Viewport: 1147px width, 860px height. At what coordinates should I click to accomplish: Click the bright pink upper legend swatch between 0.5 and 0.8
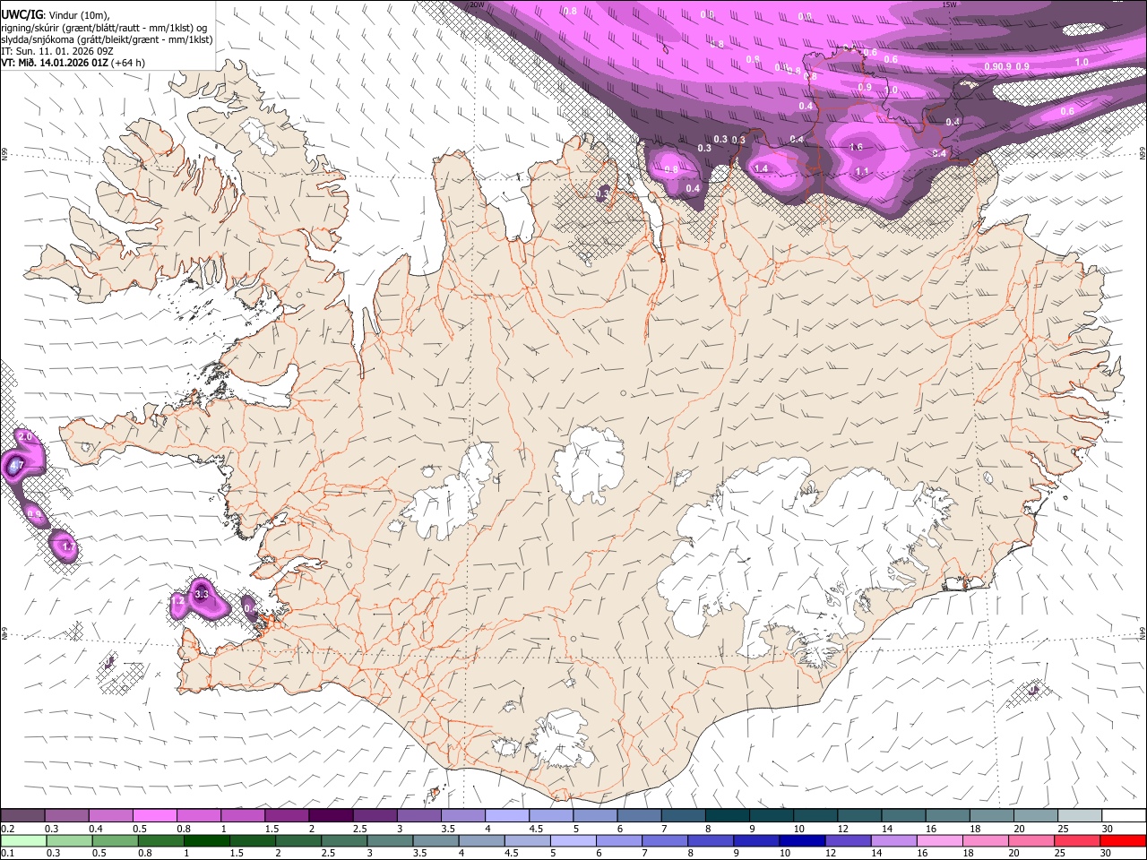pos(154,815)
